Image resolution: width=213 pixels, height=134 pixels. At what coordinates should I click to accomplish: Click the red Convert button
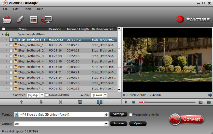[x=187, y=119]
